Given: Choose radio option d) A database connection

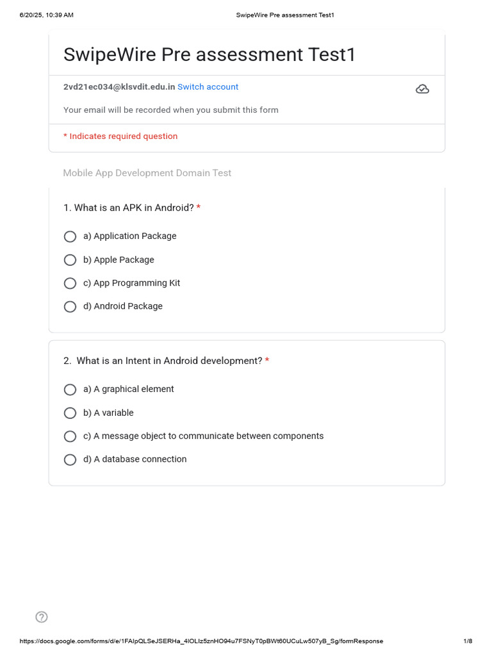Looking at the screenshot, I should [x=70, y=459].
